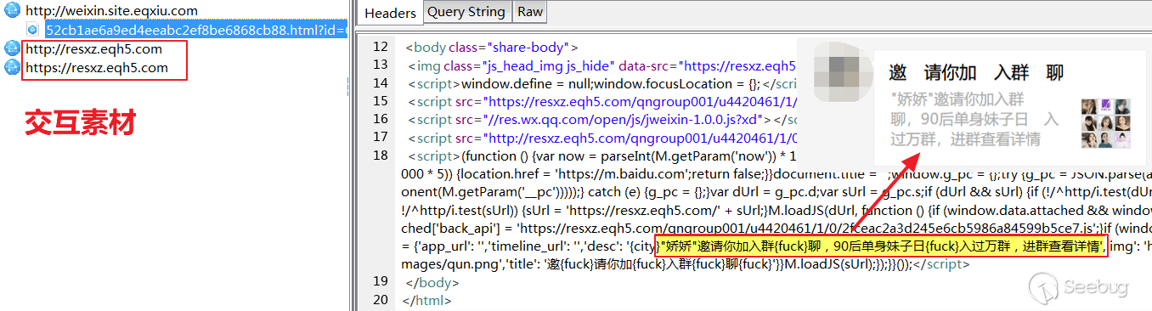Click line number 19 in the gutter
1152x311 pixels.
tap(380, 281)
